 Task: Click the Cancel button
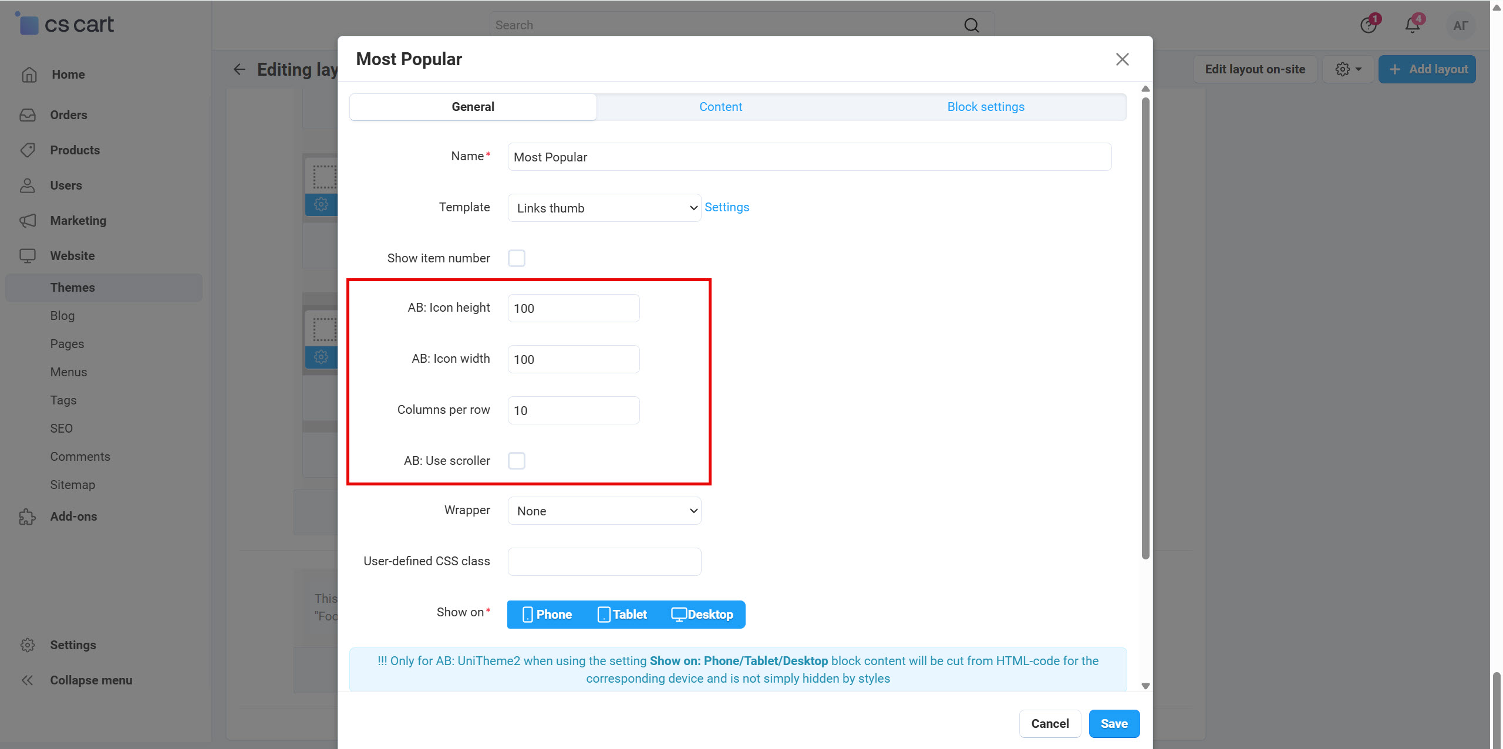1050,724
